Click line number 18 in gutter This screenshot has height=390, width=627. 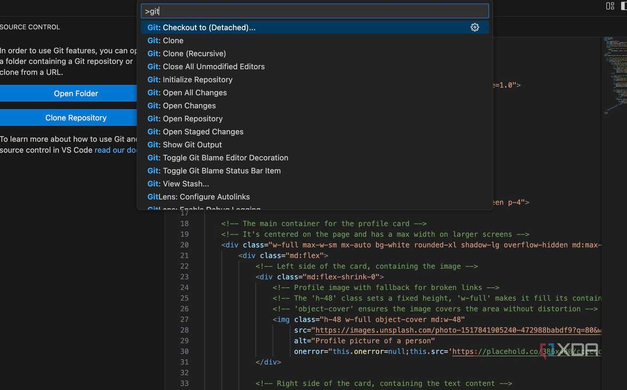point(184,224)
